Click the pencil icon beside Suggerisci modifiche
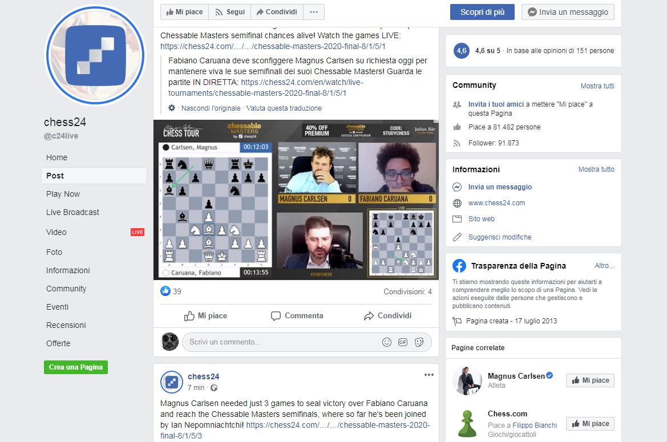This screenshot has width=667, height=442. click(457, 237)
